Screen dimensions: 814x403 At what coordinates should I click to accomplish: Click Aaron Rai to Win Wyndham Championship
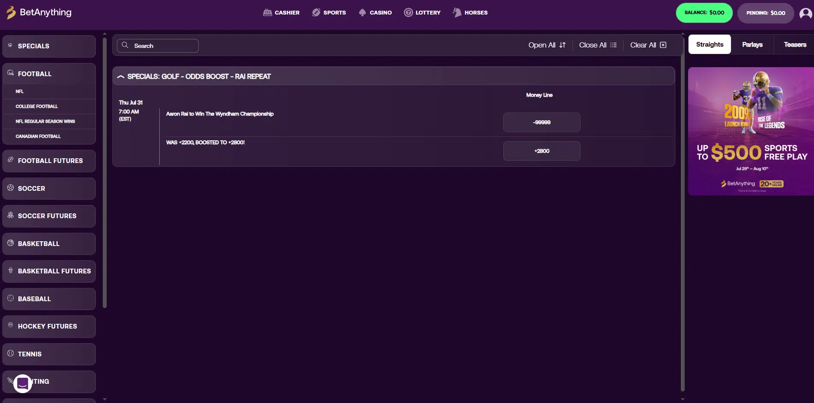point(220,114)
